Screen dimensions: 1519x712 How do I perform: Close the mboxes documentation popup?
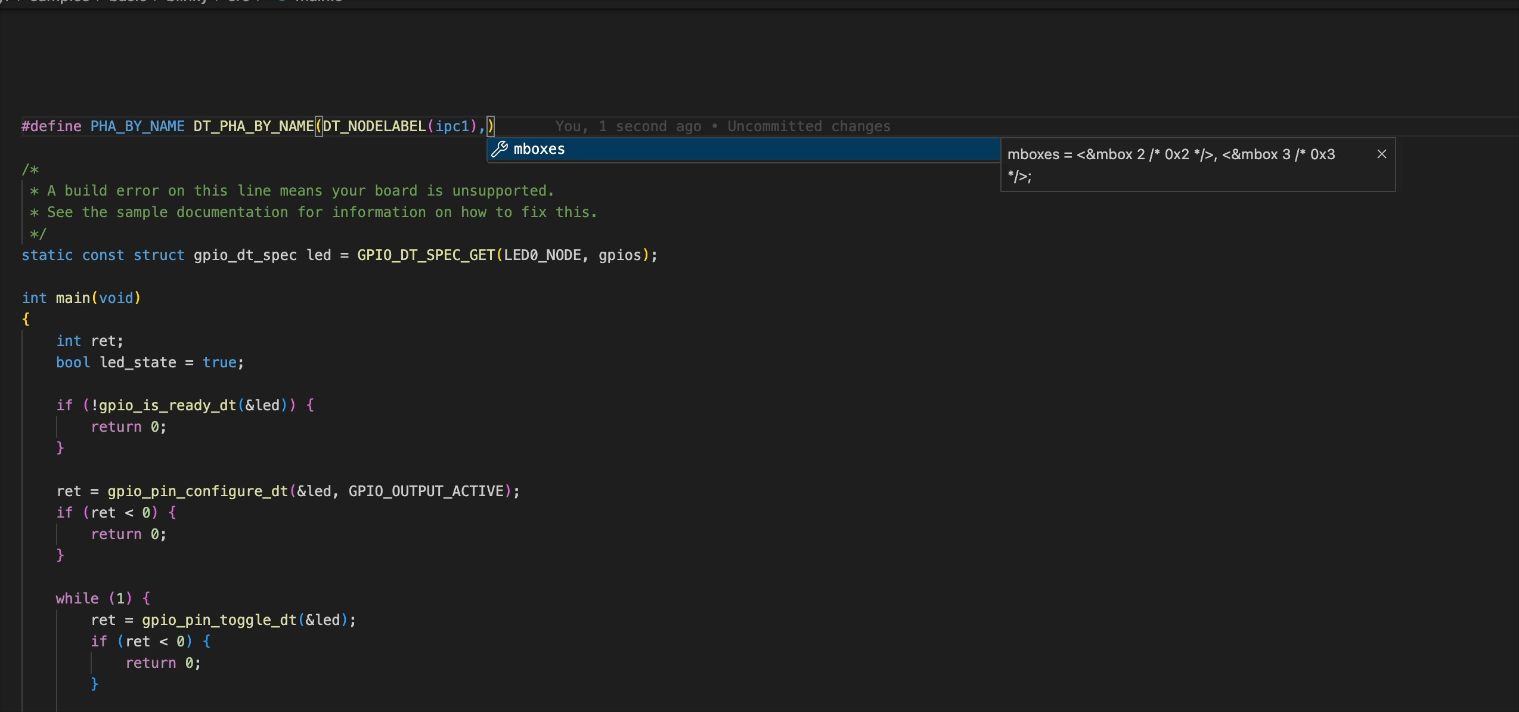[x=1381, y=154]
